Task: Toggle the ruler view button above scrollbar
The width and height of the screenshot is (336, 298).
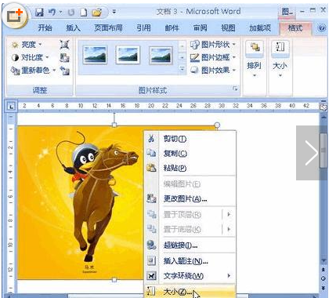Action: (323, 107)
